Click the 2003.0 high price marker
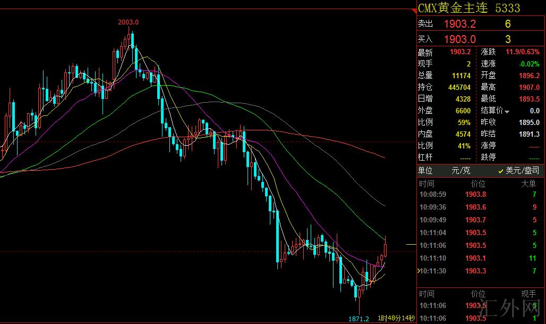Image resolution: width=546 pixels, height=324 pixels. [x=128, y=22]
